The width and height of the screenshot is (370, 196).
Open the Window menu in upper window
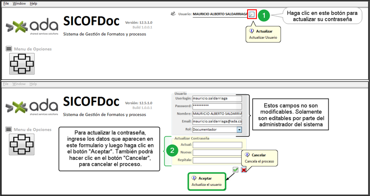tap(19, 3)
